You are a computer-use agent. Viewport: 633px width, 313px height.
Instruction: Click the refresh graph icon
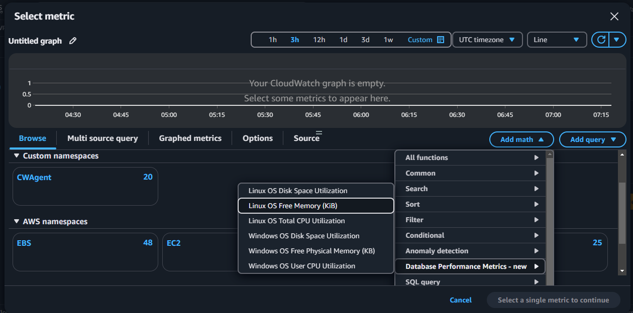[x=600, y=40]
